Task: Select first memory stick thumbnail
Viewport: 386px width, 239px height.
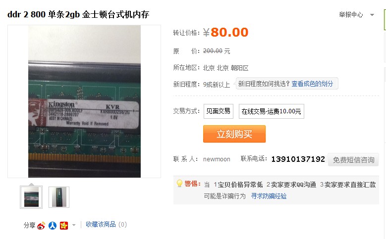Action: pos(31,197)
